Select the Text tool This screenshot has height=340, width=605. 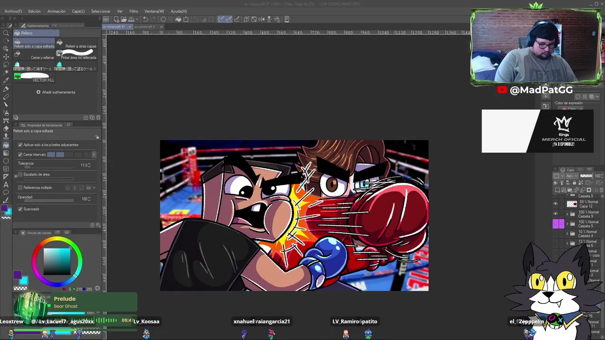click(6, 185)
